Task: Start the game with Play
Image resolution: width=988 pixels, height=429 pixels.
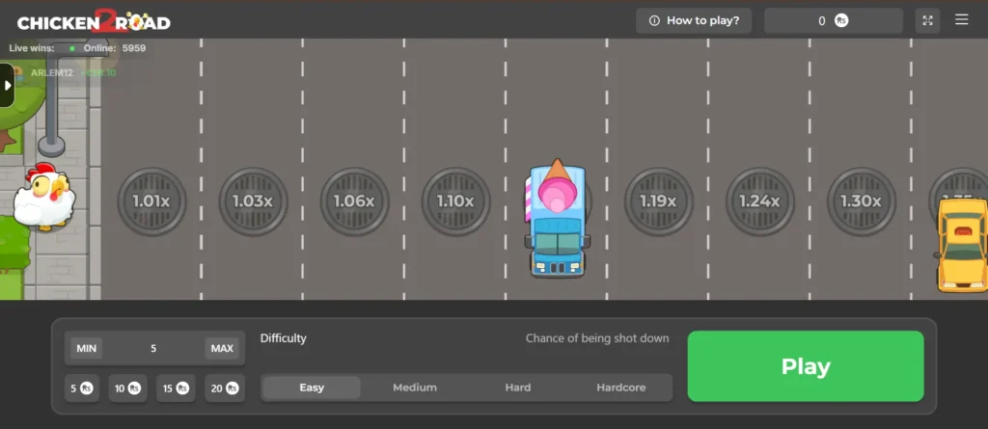Action: click(x=806, y=366)
